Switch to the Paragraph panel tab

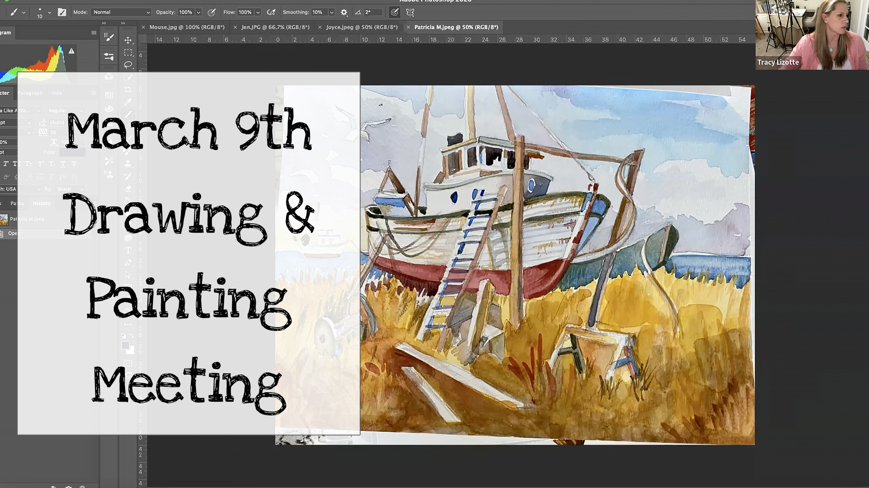(x=30, y=93)
